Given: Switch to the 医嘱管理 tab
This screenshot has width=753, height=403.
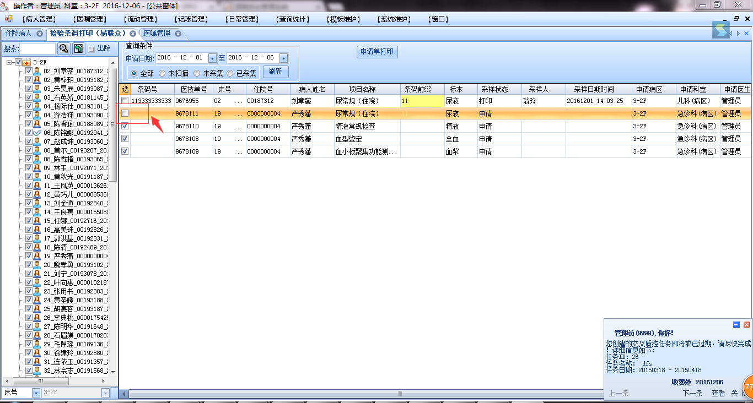Looking at the screenshot, I should (x=157, y=34).
